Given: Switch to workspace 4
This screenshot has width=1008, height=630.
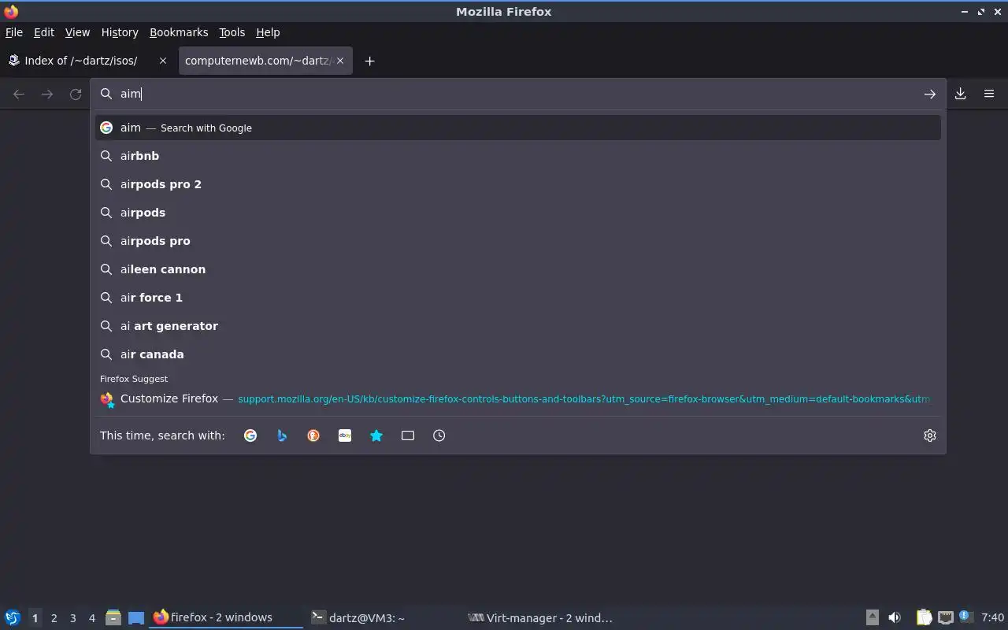Looking at the screenshot, I should 91,618.
